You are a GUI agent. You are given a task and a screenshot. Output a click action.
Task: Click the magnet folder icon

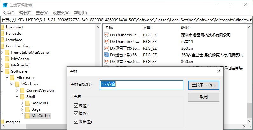pyautogui.click(x=2, y=122)
